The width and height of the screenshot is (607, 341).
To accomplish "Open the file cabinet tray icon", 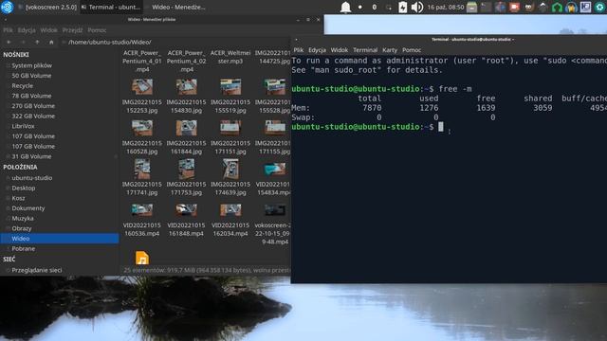I will click(x=471, y=7).
